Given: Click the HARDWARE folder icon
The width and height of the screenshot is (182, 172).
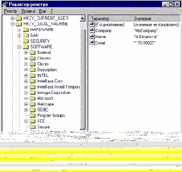Looking at the screenshot, I should (x=26, y=30).
